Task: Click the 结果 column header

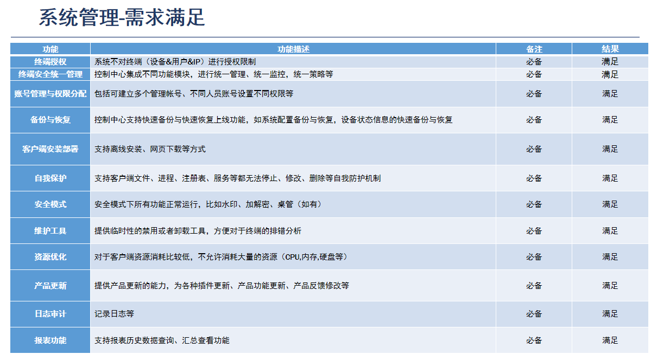Action: [610, 49]
